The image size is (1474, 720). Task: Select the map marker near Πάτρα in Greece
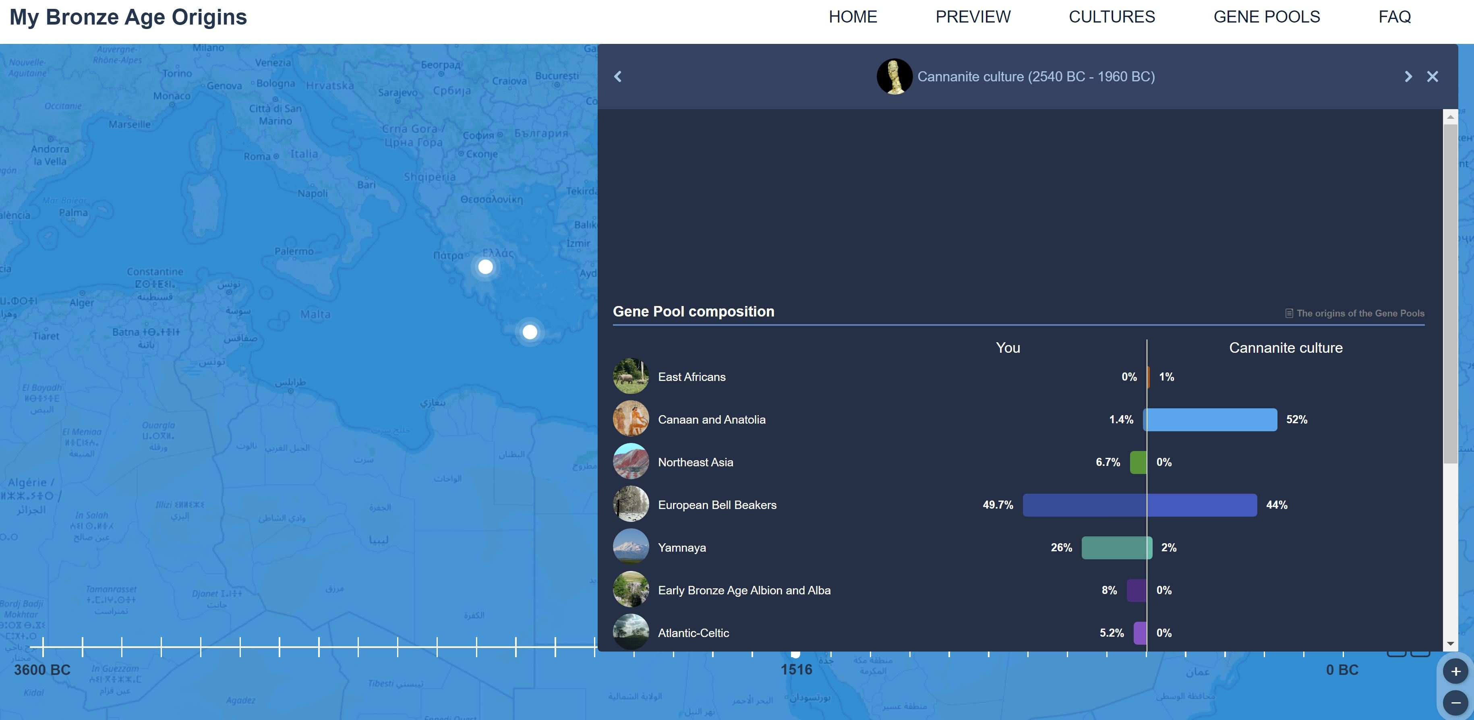(x=485, y=267)
